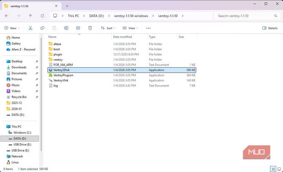Screen dimensions: 283x172
Task: Click the Cut scissors icon
Action: point(30,28)
